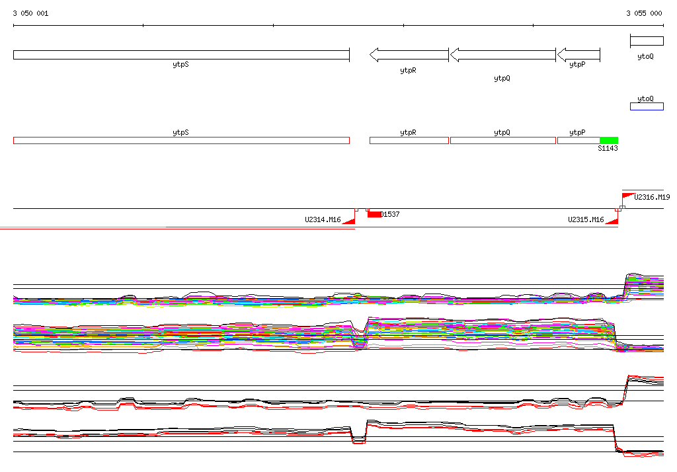Click the 3 055 000 coordinate label
This screenshot has width=677, height=472.
point(644,13)
